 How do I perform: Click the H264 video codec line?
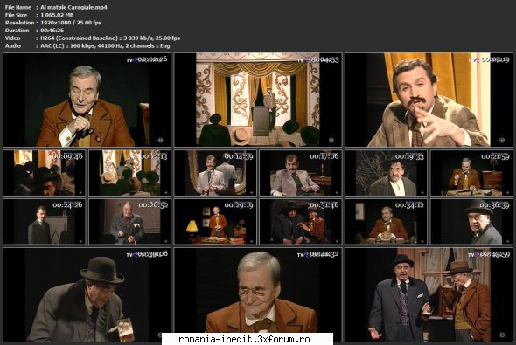[x=110, y=38]
